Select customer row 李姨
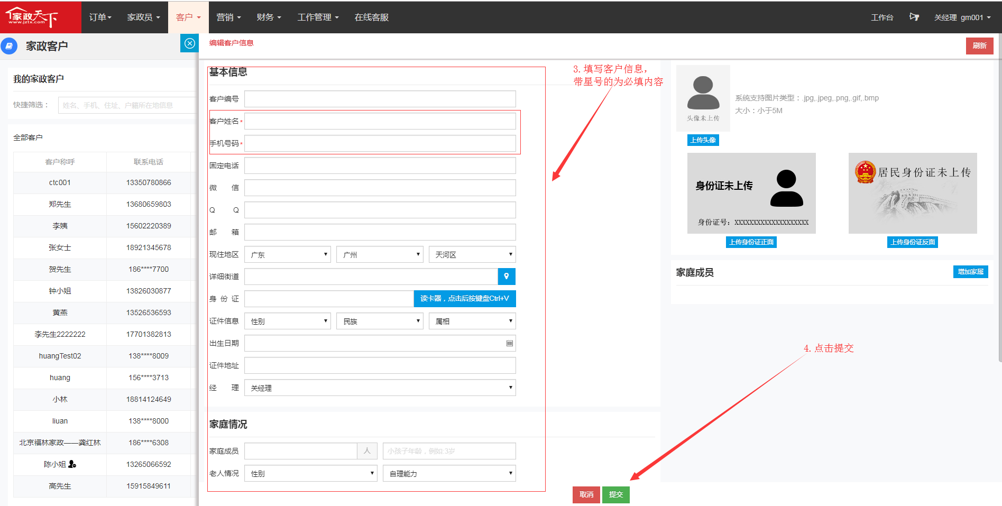 click(105, 226)
